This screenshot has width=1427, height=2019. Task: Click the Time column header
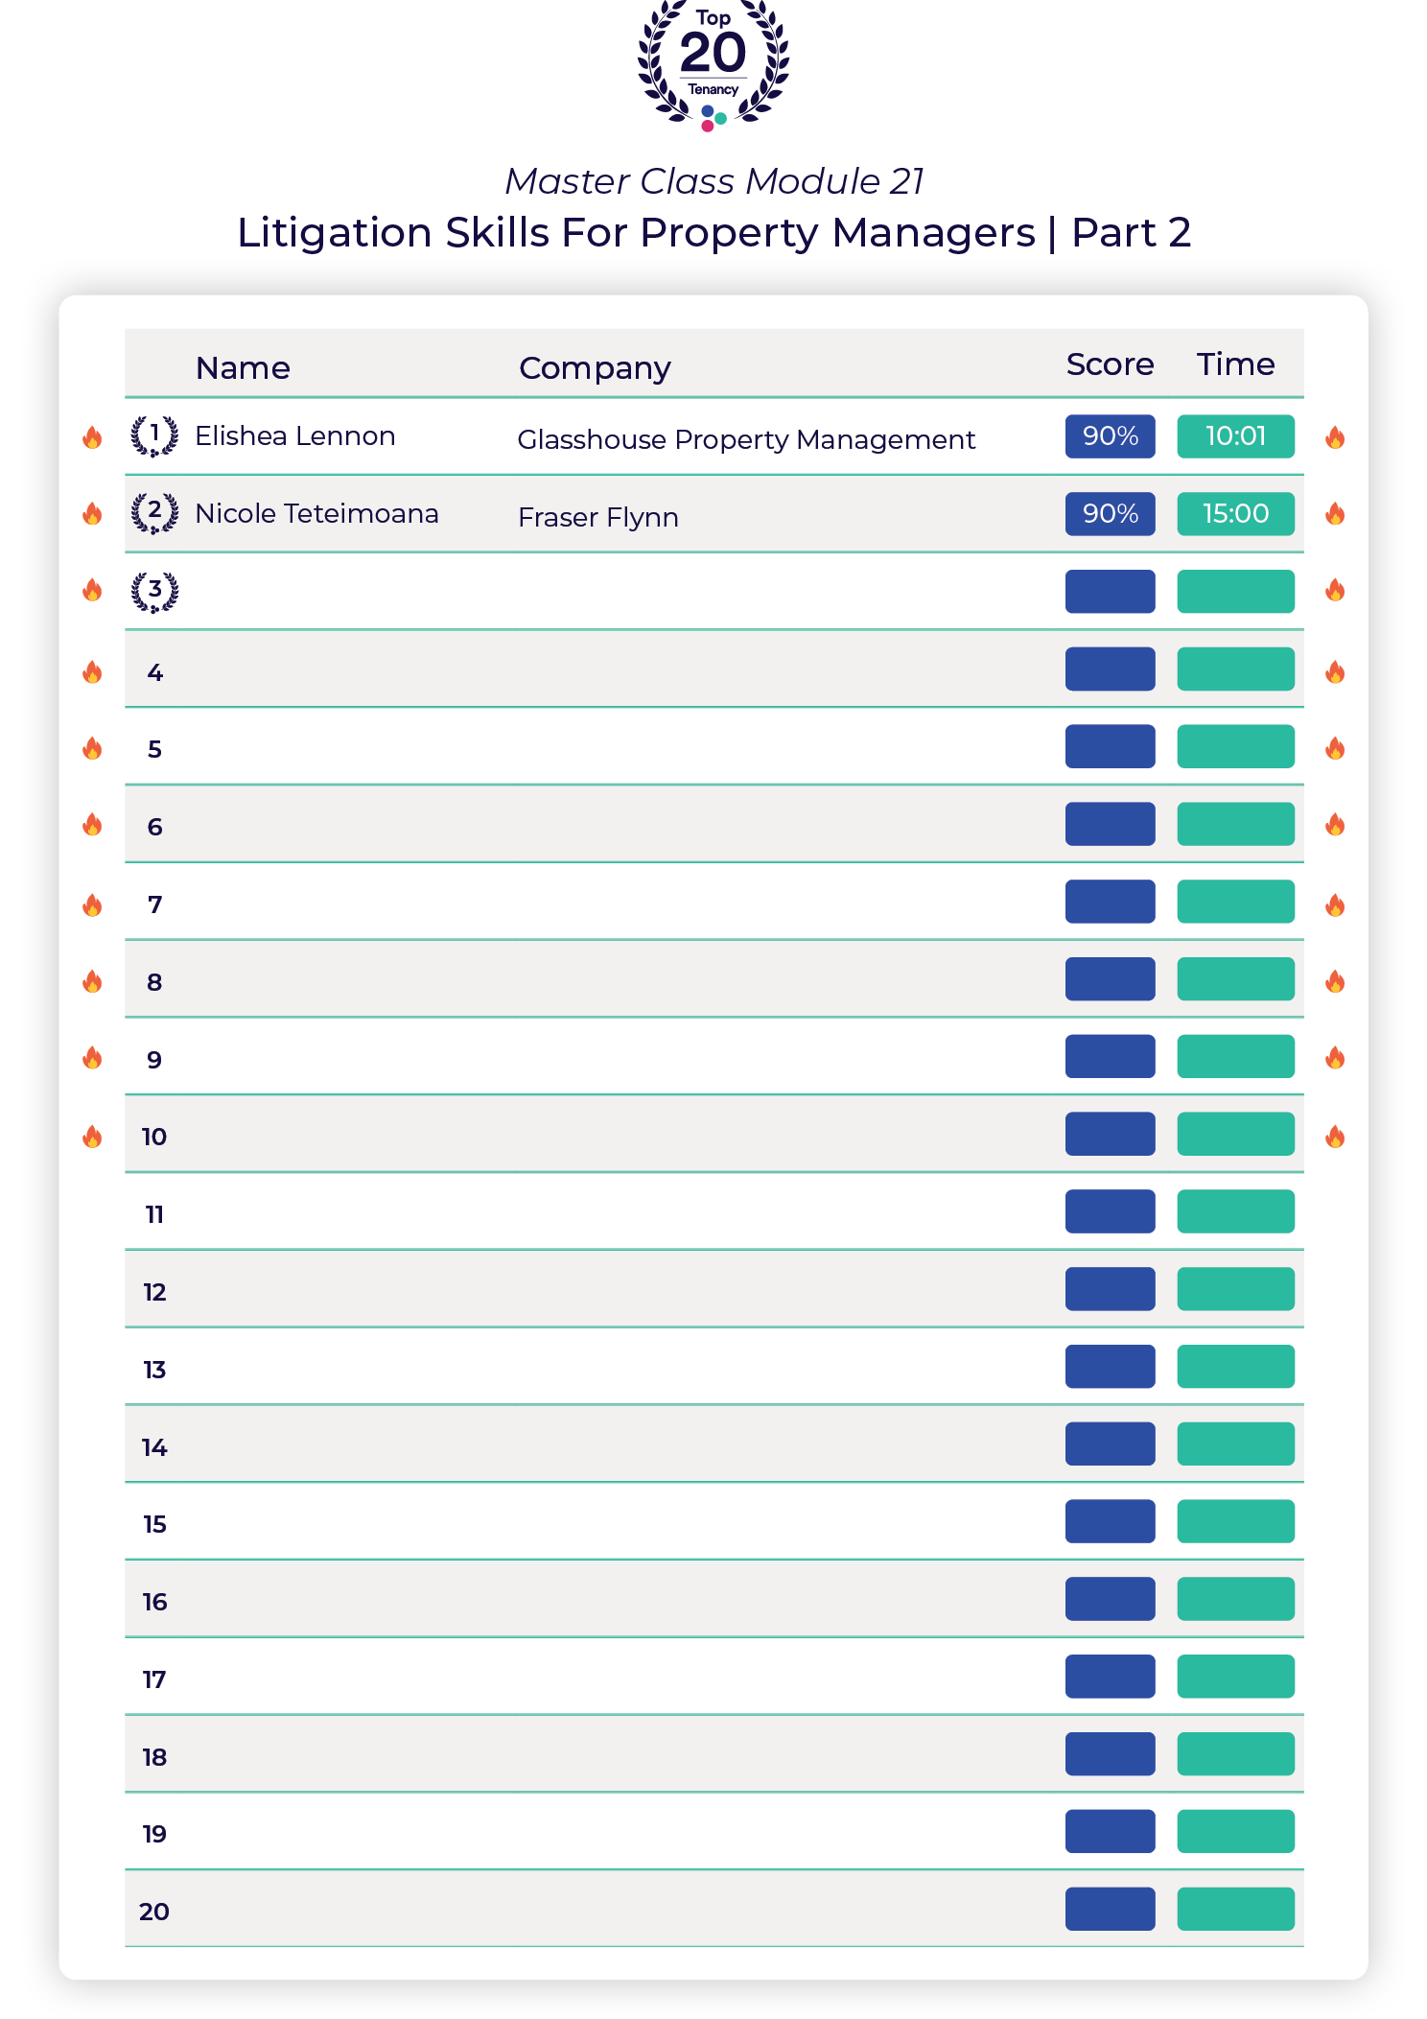1235,364
